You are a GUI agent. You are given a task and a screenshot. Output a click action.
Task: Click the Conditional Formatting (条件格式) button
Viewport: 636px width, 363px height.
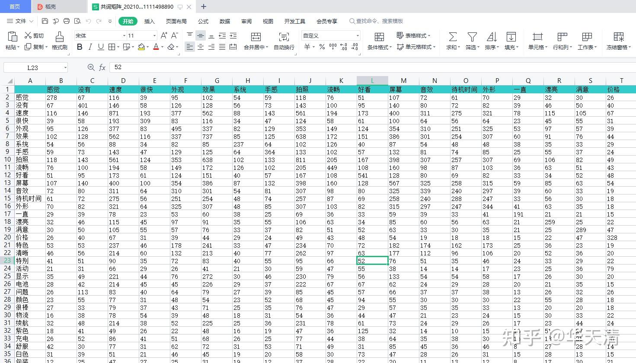[x=379, y=41]
